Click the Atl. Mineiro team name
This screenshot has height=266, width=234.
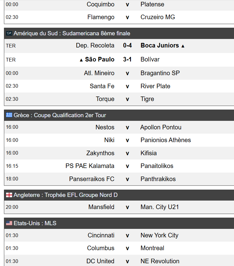(99, 73)
